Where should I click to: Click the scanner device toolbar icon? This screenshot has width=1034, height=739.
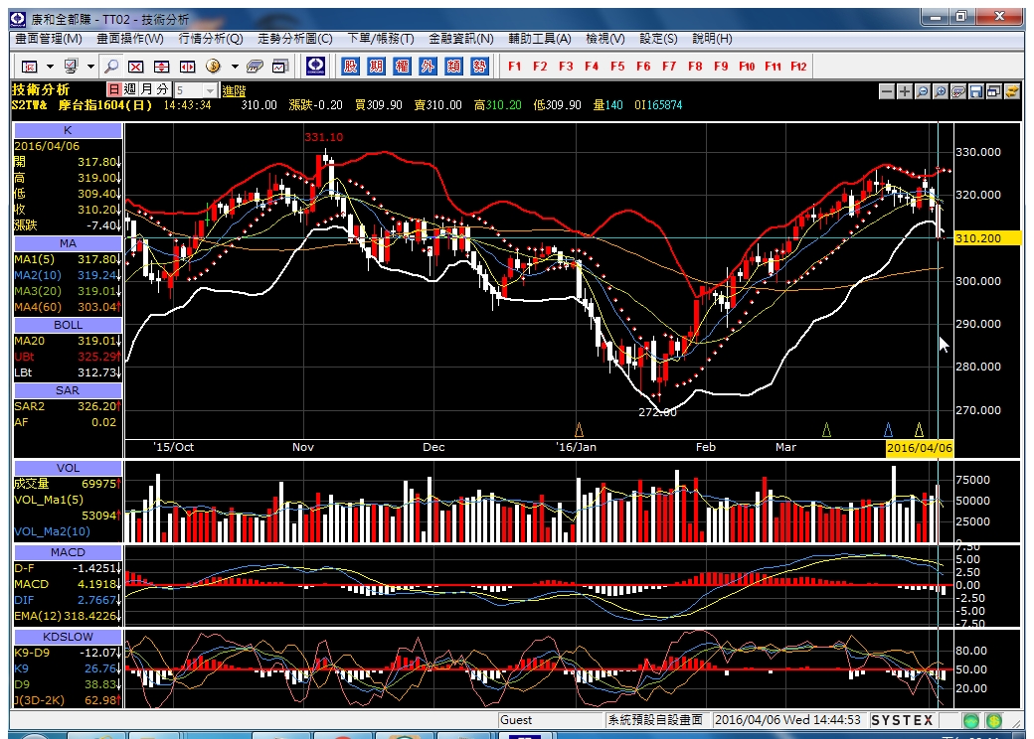(255, 67)
